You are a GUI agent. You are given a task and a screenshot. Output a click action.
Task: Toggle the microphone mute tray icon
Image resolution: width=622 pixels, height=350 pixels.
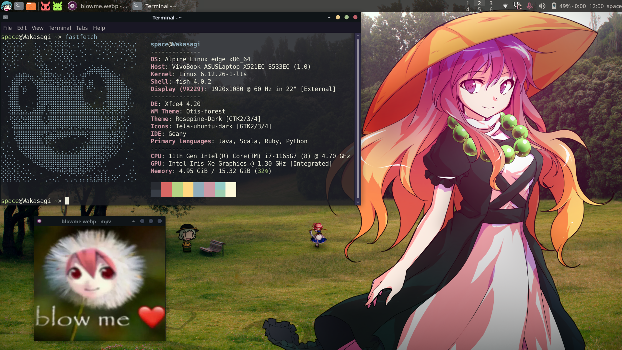(530, 6)
